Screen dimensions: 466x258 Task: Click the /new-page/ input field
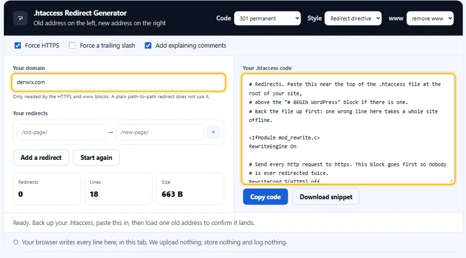[x=160, y=132]
